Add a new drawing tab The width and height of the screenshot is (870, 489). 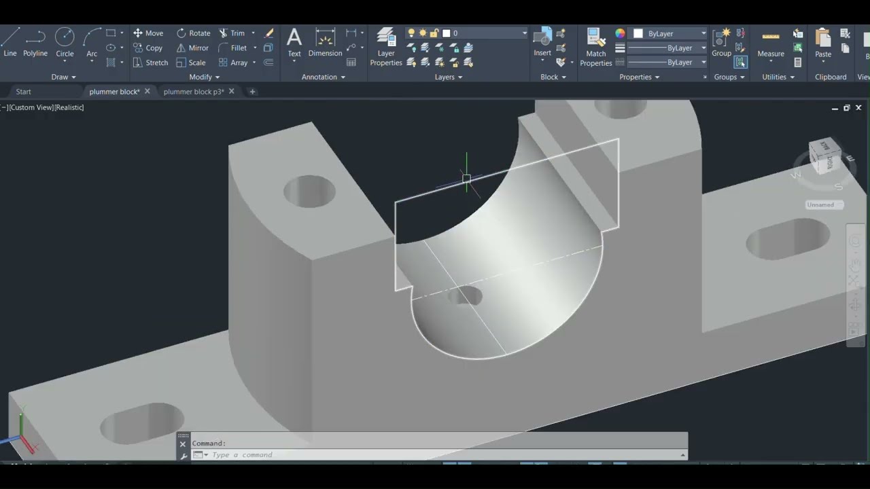pyautogui.click(x=252, y=91)
